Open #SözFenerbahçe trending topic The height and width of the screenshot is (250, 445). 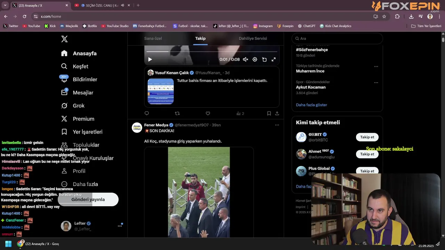[x=312, y=50]
